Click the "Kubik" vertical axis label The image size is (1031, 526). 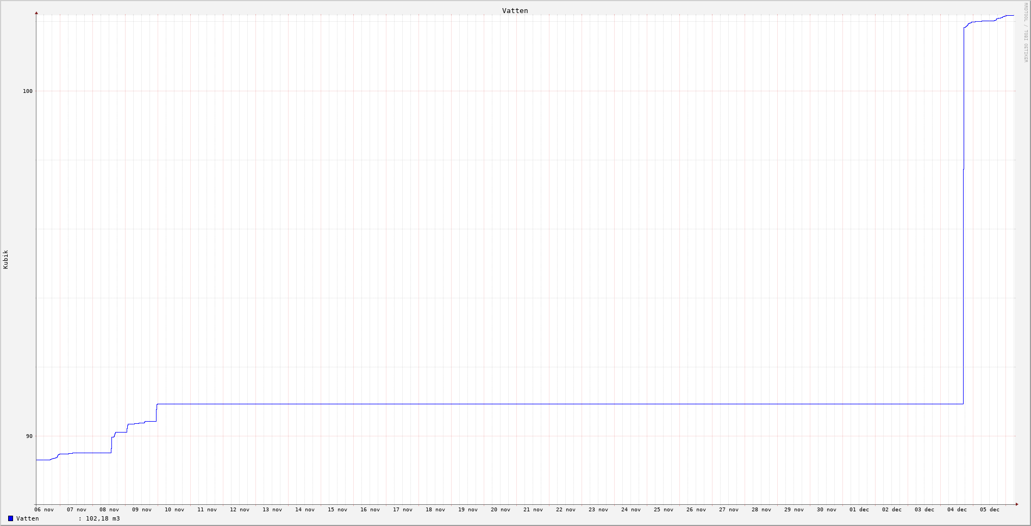point(5,259)
